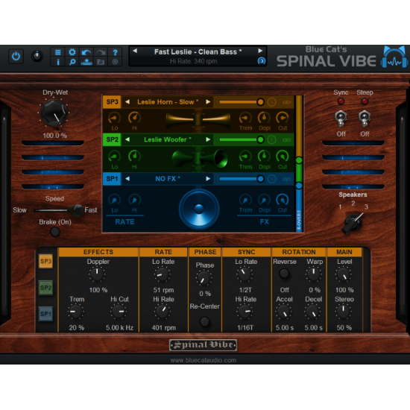This screenshot has height=410, width=410.
Task: Flip the Steep toggle switch
Action: click(365, 118)
